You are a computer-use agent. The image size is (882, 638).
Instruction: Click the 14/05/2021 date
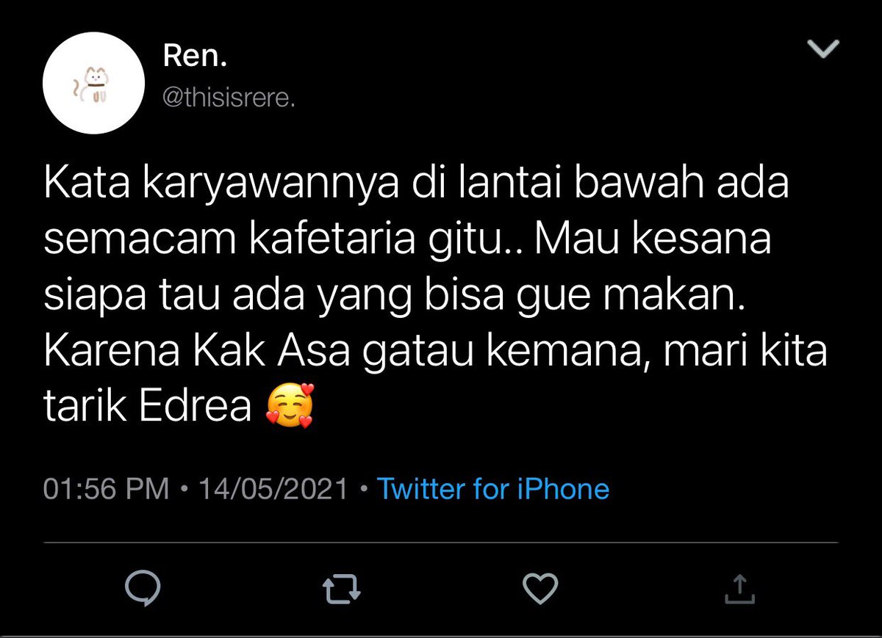coord(273,490)
